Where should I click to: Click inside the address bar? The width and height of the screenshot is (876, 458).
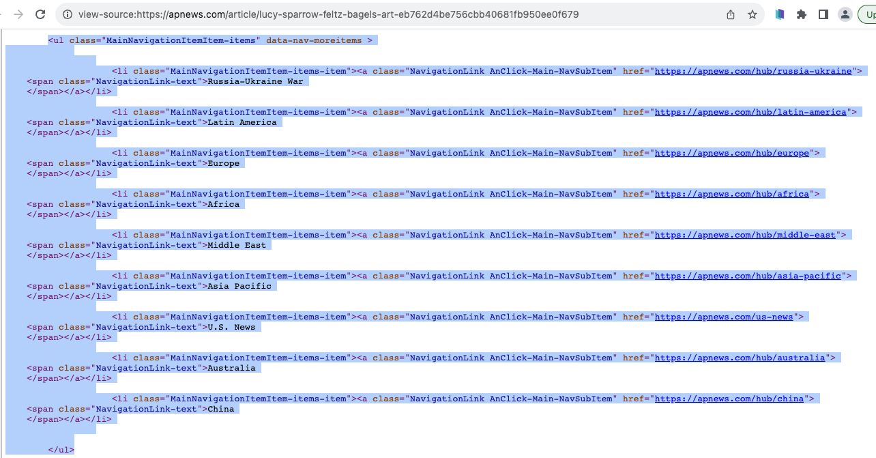[341, 13]
